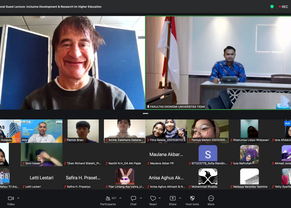Click the Share screen icon
The height and width of the screenshot is (208, 291).
click(173, 198)
